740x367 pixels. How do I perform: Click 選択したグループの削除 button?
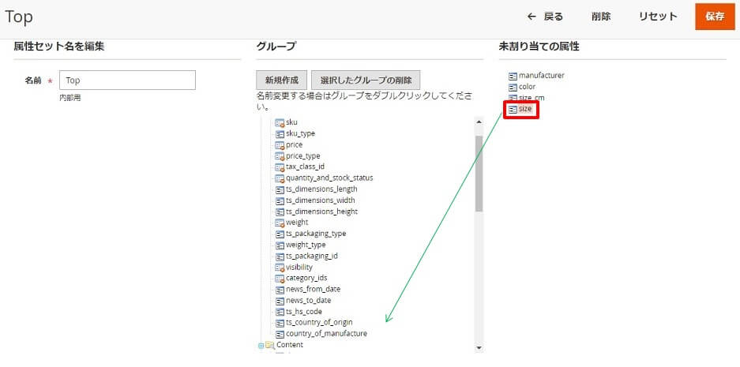(366, 81)
